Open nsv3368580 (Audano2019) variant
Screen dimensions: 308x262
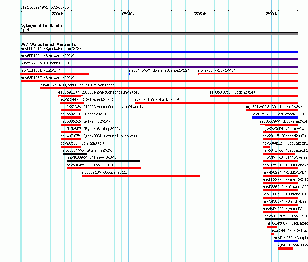tap(286, 194)
